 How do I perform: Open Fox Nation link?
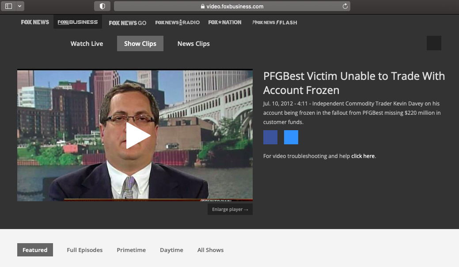(225, 22)
